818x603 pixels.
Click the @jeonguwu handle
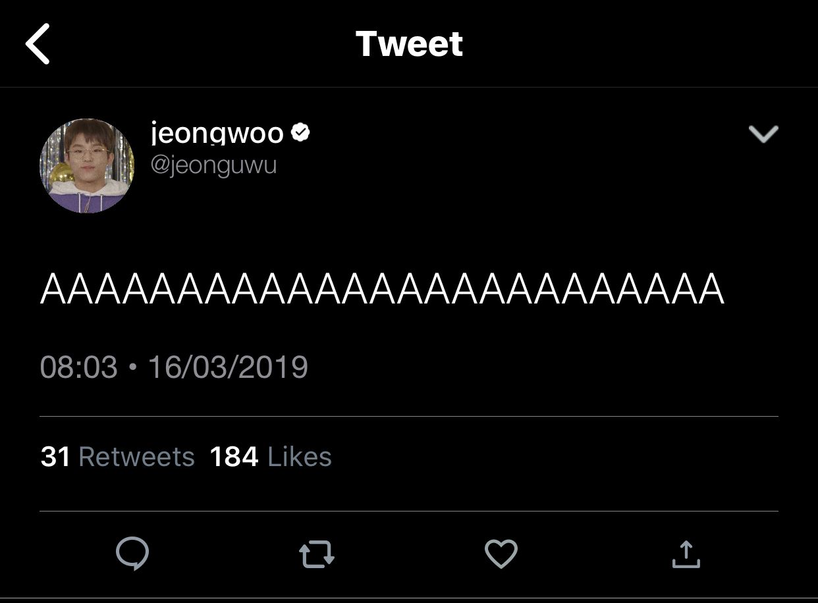(214, 165)
